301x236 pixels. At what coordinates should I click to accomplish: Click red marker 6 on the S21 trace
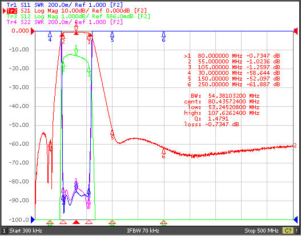click(163, 153)
